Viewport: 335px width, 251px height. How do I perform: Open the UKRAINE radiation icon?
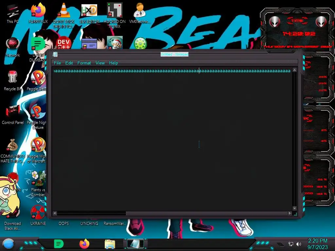[38, 215]
